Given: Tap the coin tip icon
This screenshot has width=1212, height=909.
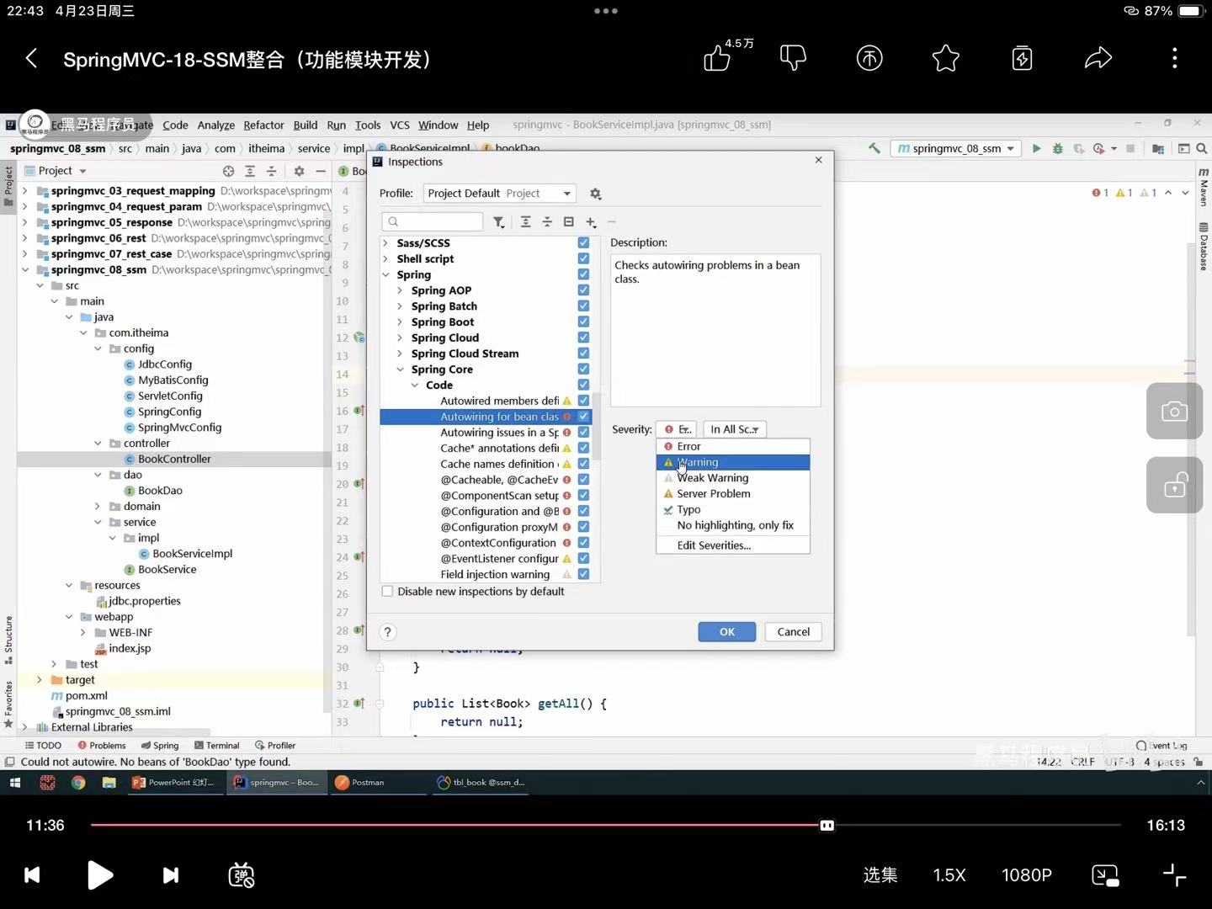Looking at the screenshot, I should click(869, 58).
